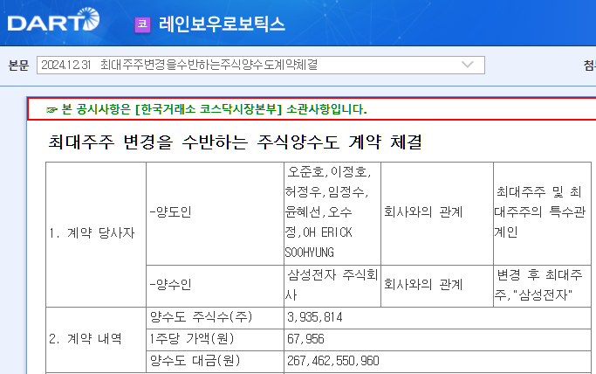Click the cell '1. 계약 당사자'
This screenshot has height=374, width=596.
pyautogui.click(x=96, y=234)
